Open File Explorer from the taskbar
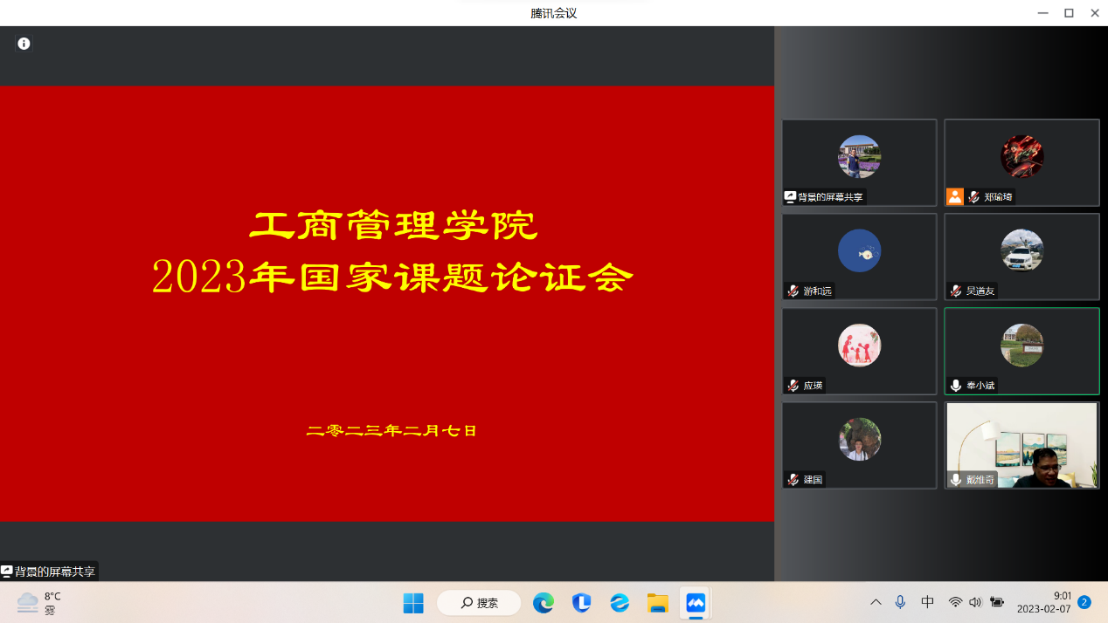 pos(657,603)
